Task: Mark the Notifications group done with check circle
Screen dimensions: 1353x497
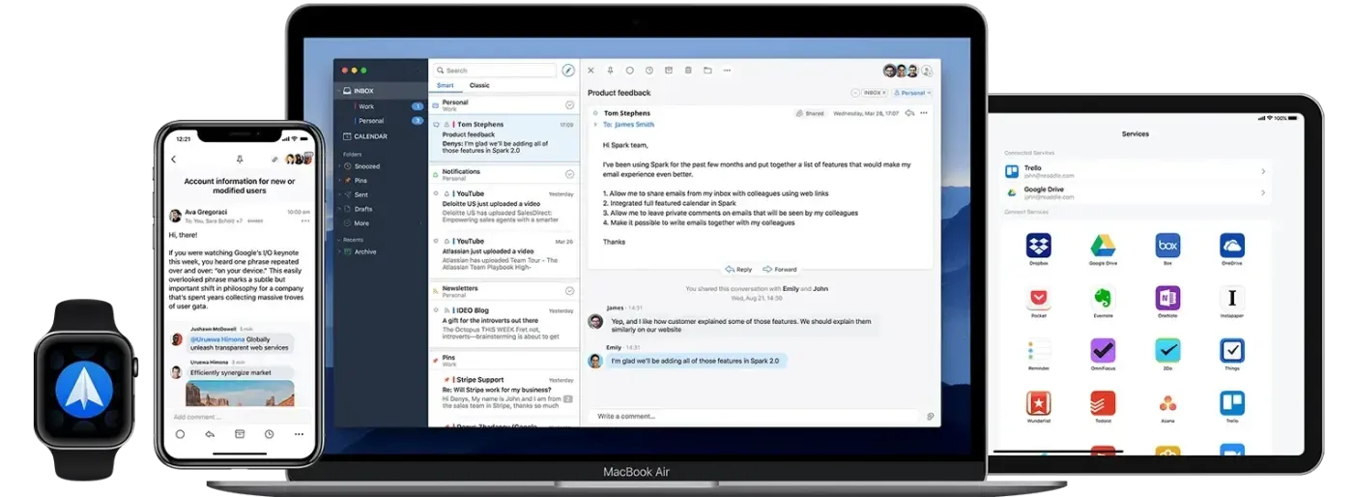Action: pos(570,175)
